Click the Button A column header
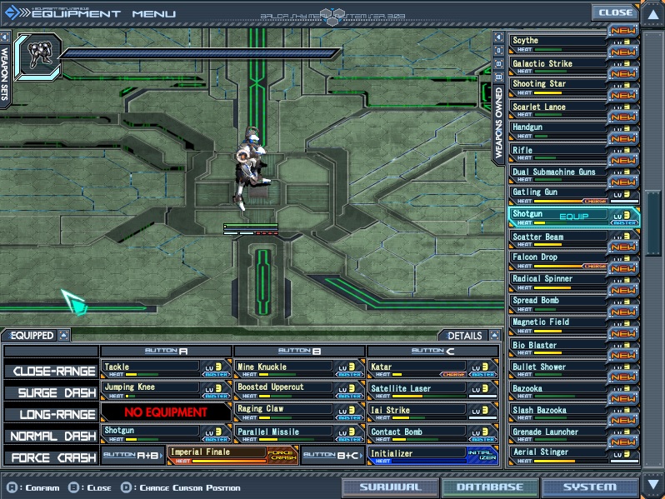Screen dimensions: 665x499 [166, 351]
